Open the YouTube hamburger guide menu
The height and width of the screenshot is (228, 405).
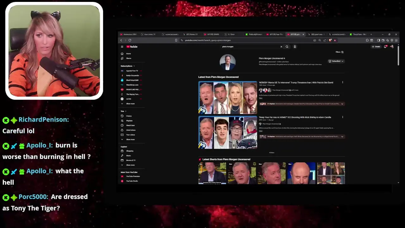point(122,47)
